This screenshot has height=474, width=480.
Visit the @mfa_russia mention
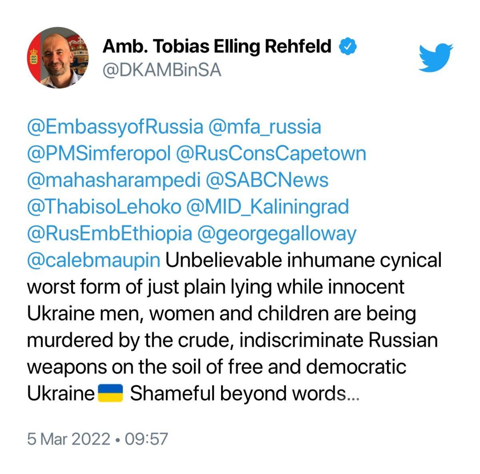(264, 127)
